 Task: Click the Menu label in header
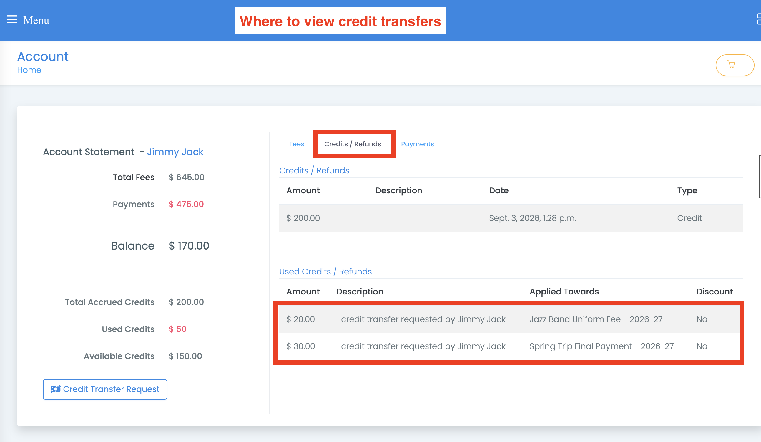click(36, 20)
